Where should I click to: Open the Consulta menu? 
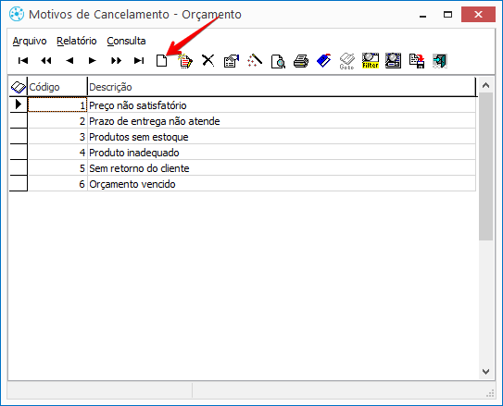click(126, 41)
